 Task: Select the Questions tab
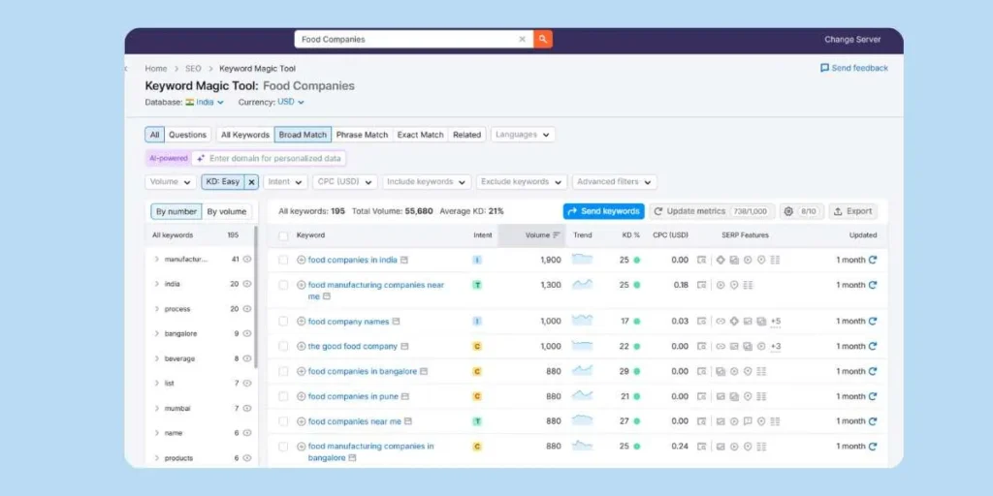(187, 135)
